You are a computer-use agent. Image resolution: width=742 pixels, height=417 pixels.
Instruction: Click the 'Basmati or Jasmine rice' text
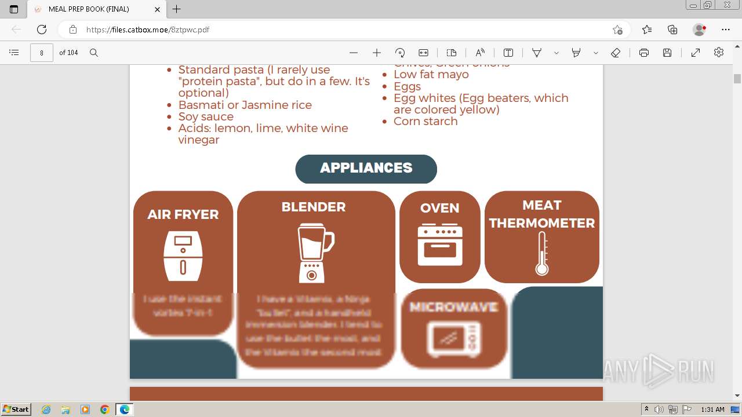pyautogui.click(x=245, y=105)
